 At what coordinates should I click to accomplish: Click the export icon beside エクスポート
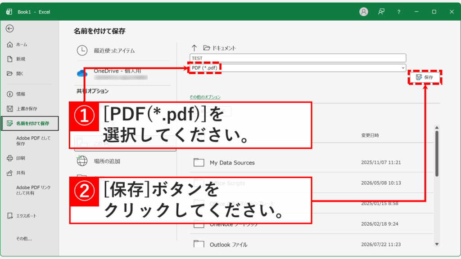coord(10,216)
